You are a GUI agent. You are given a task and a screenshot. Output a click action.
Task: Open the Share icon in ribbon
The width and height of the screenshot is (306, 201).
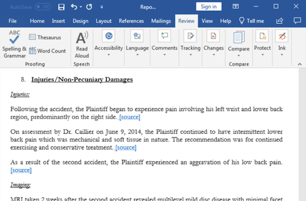pos(279,21)
